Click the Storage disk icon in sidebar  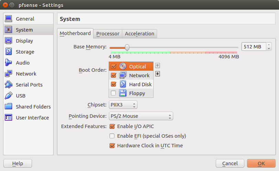click(x=8, y=52)
